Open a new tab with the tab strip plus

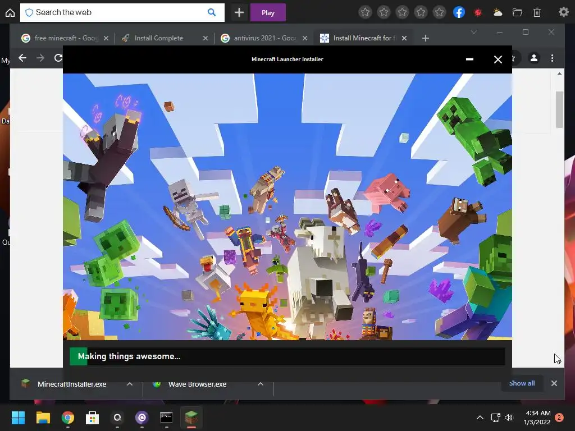click(426, 38)
